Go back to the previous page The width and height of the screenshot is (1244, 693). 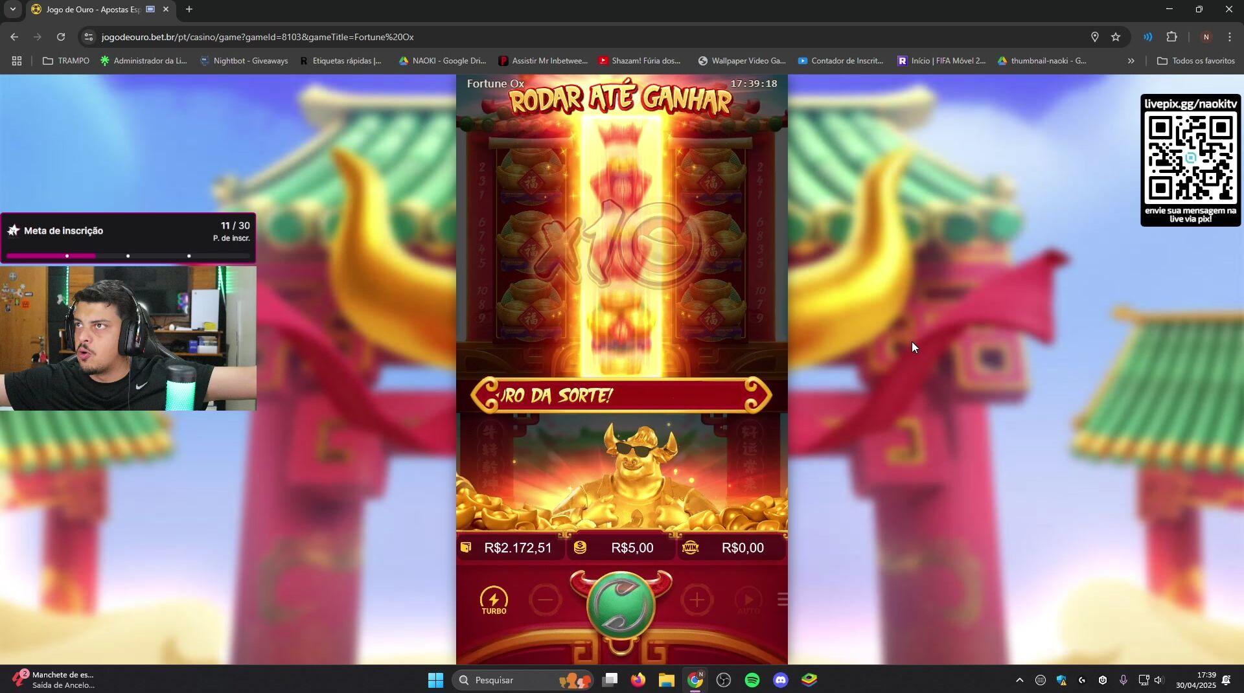pyautogui.click(x=14, y=37)
